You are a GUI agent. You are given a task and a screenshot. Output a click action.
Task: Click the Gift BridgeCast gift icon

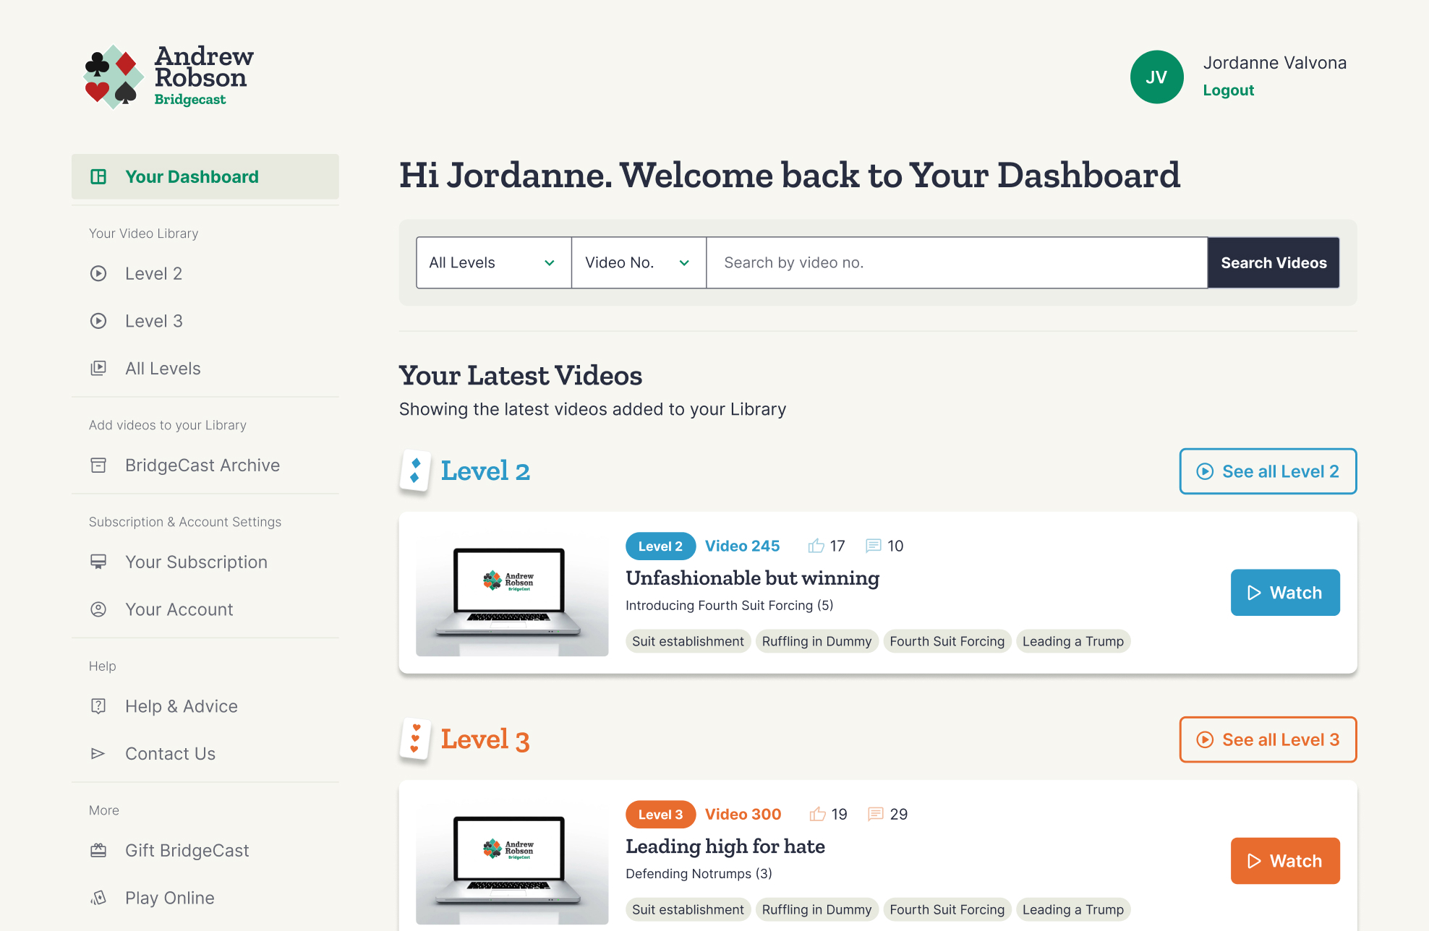point(98,850)
